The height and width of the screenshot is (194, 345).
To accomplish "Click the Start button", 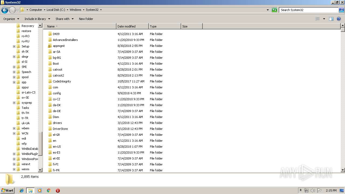I will pyautogui.click(x=7, y=190).
